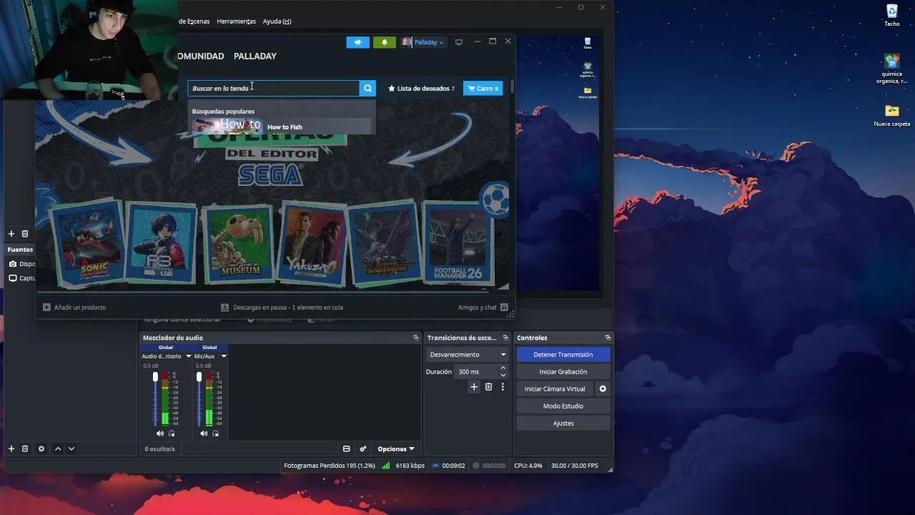
Task: Open the Herramientas menu in OBS
Action: tap(236, 21)
